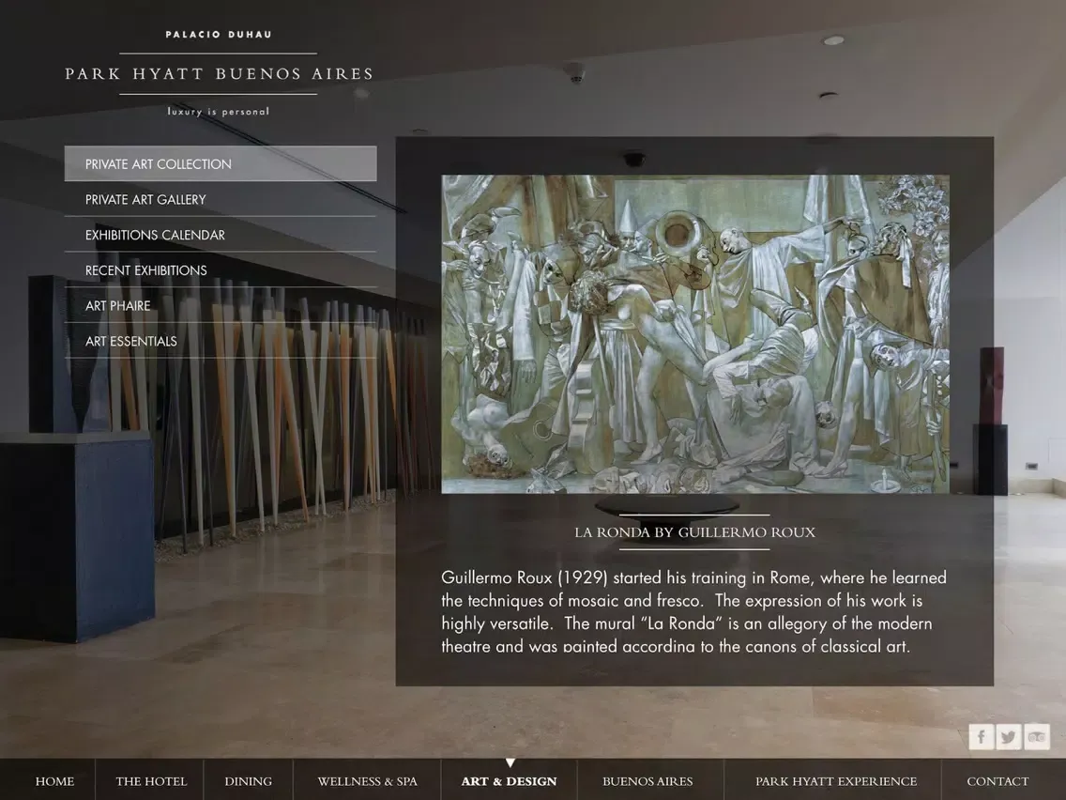Open the Twitter social icon

click(x=1009, y=737)
